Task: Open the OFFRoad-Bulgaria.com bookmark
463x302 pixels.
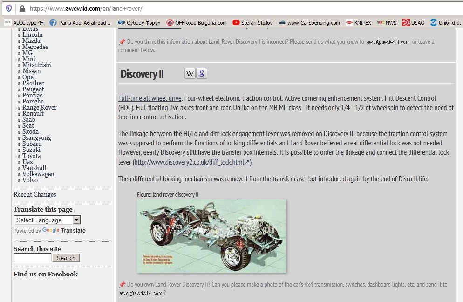Action: coord(196,22)
